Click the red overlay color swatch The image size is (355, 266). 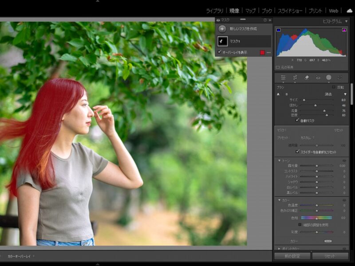pyautogui.click(x=262, y=52)
